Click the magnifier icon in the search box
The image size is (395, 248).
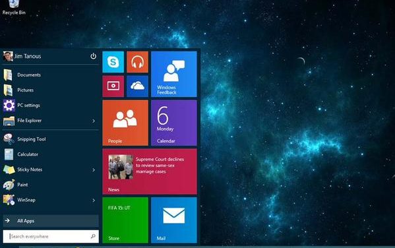tap(93, 236)
